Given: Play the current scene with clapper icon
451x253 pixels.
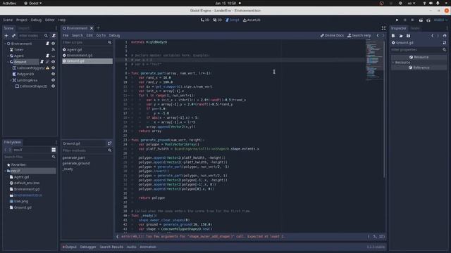Looking at the screenshot, I should 421,20.
